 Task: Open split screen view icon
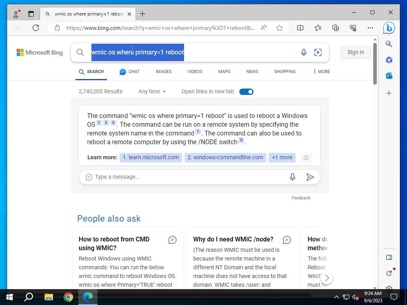tap(300, 28)
